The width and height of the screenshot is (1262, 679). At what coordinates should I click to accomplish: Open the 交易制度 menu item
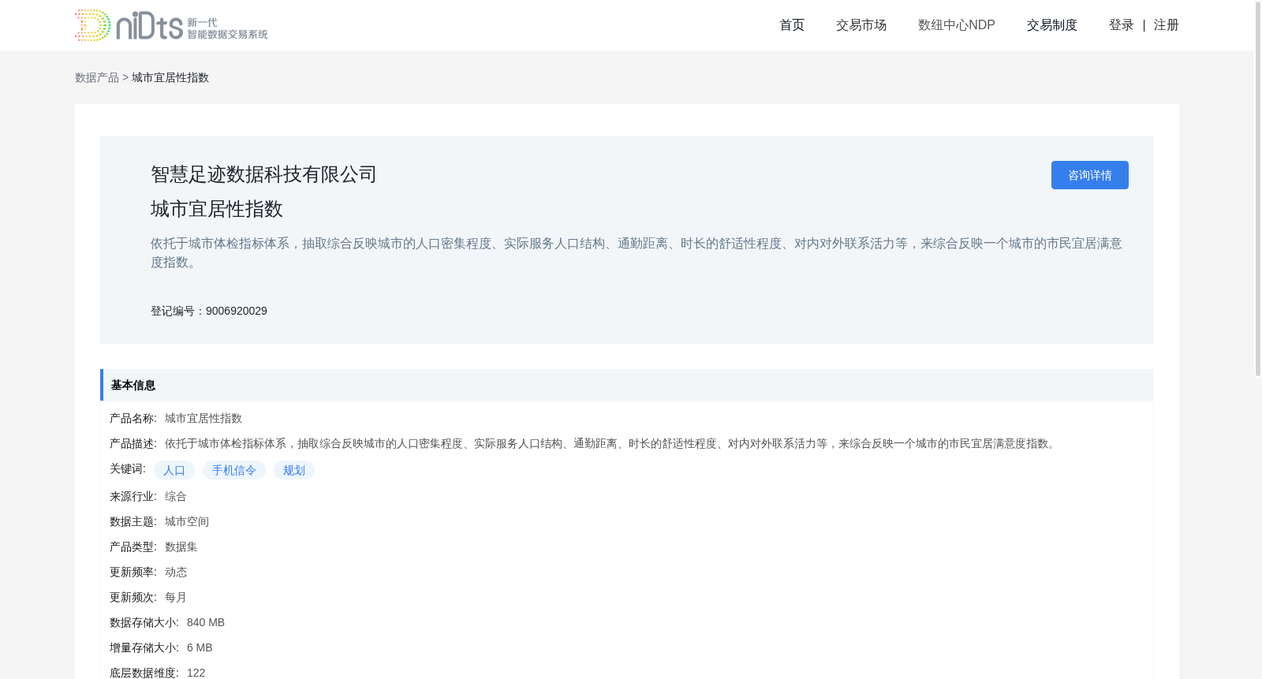point(1052,25)
